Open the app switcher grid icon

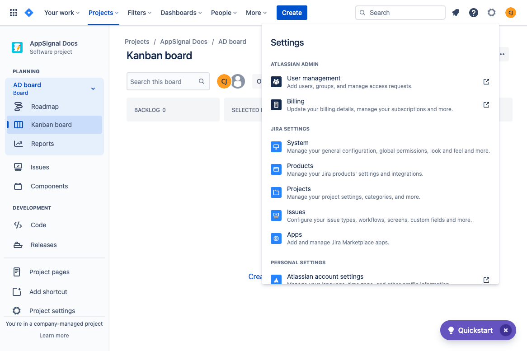pyautogui.click(x=14, y=13)
